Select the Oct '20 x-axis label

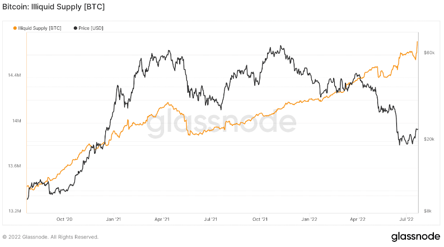pos(65,219)
